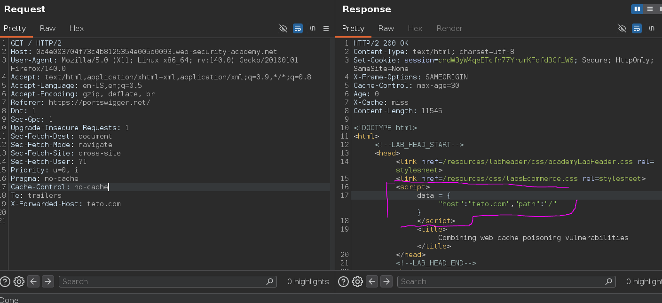Click the Pragma: no-cache line
The width and height of the screenshot is (662, 303).
point(45,179)
